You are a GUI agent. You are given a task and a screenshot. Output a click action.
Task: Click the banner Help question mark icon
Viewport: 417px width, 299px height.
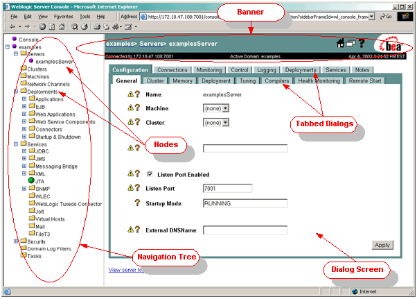(x=361, y=43)
